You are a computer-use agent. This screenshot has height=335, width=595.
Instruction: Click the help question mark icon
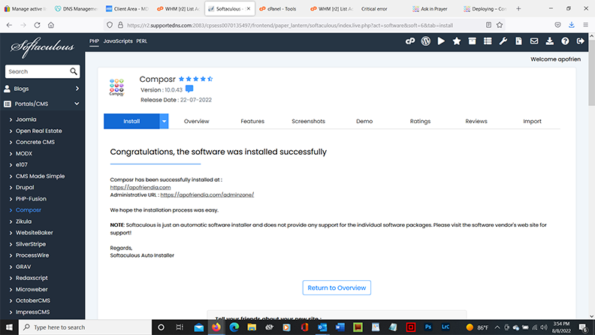point(566,41)
